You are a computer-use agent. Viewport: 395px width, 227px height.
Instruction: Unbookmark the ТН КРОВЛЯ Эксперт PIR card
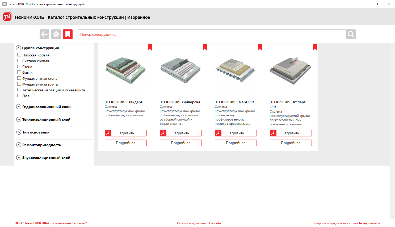point(315,47)
